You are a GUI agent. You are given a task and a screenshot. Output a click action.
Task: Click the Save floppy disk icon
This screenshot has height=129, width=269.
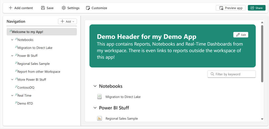coord(43,8)
